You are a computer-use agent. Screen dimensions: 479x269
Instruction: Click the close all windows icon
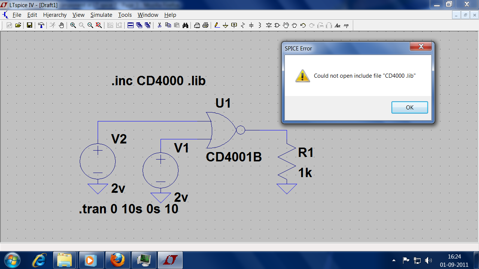tap(148, 25)
